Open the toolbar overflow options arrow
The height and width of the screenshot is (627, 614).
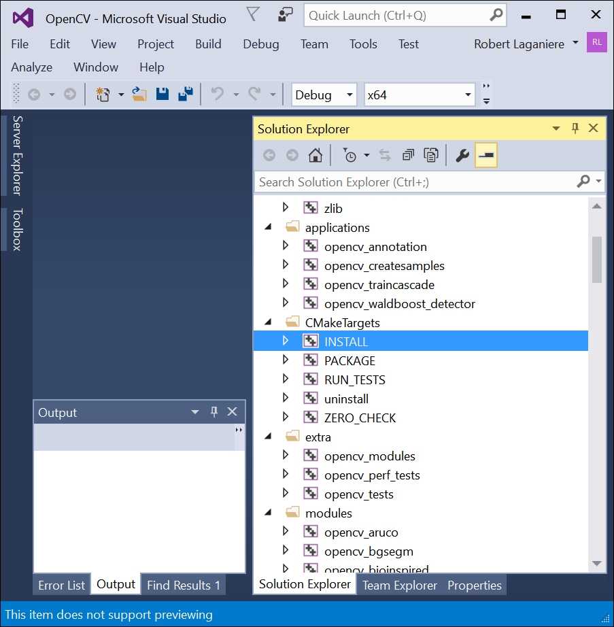point(486,101)
